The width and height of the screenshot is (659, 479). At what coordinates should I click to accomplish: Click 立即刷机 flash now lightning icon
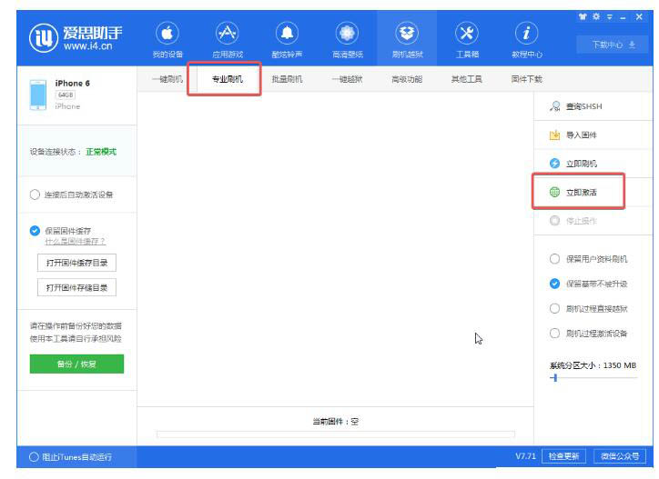554,164
